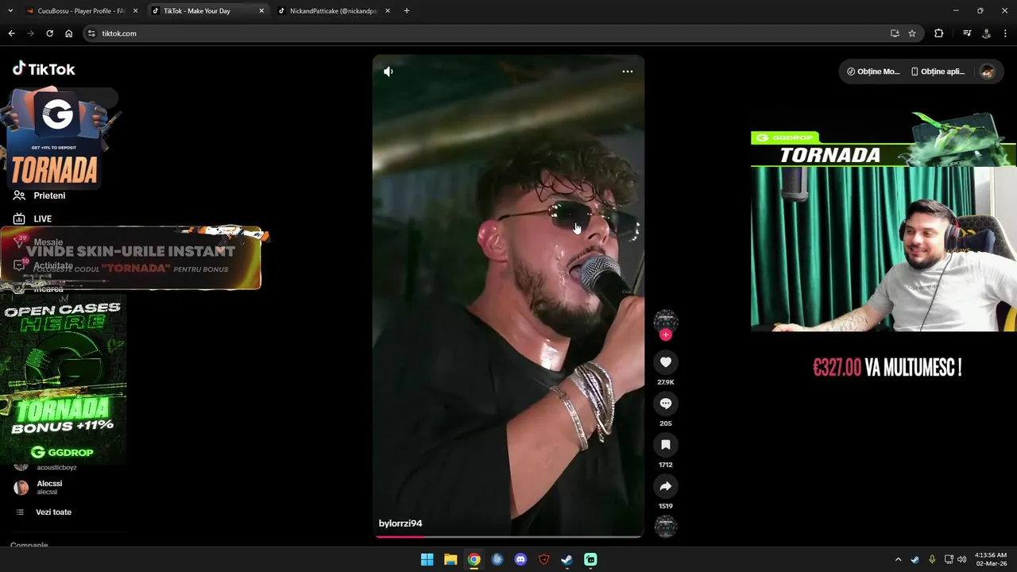The width and height of the screenshot is (1017, 572).
Task: Open Steam from the taskbar
Action: tap(567, 559)
